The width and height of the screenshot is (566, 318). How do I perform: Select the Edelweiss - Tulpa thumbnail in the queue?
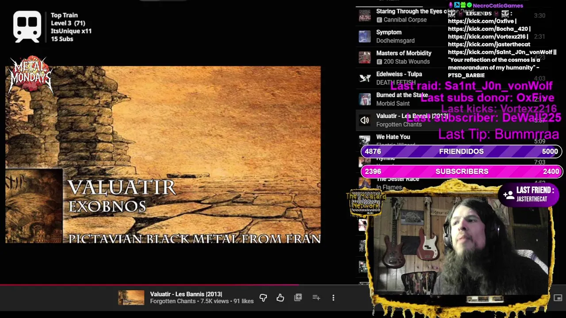(365, 78)
